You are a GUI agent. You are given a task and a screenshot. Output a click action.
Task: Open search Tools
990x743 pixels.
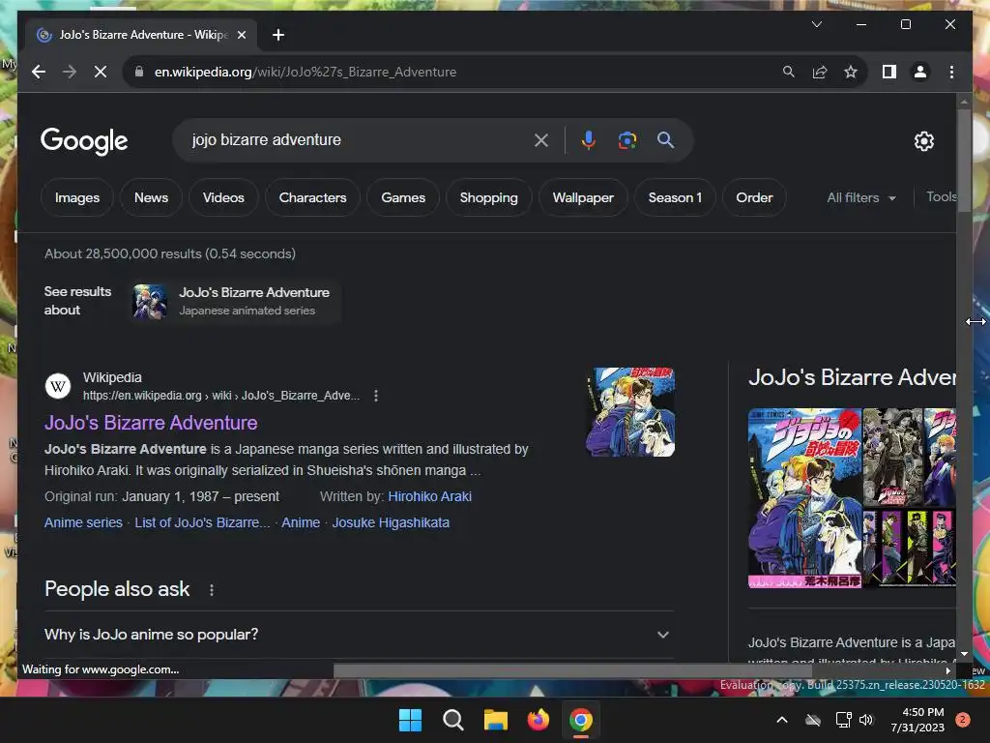(x=941, y=197)
